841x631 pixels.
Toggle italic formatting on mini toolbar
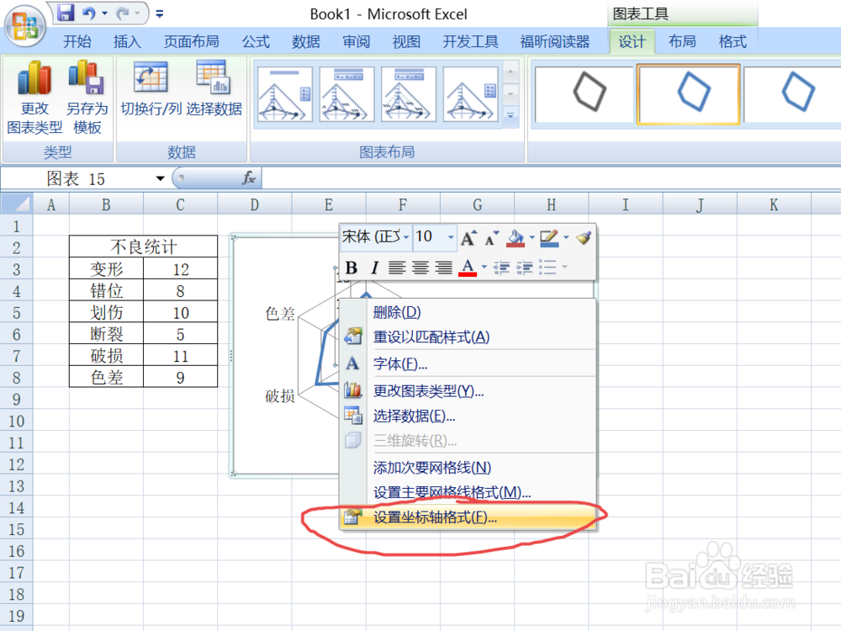(x=373, y=268)
